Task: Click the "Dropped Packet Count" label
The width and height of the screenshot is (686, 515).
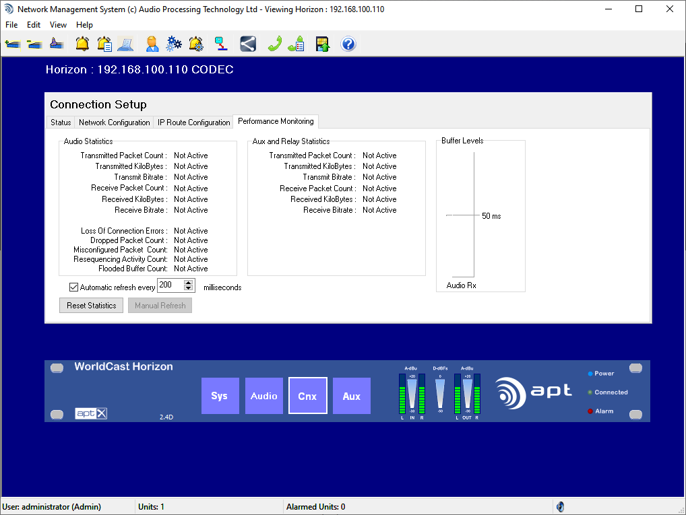Action: point(129,240)
